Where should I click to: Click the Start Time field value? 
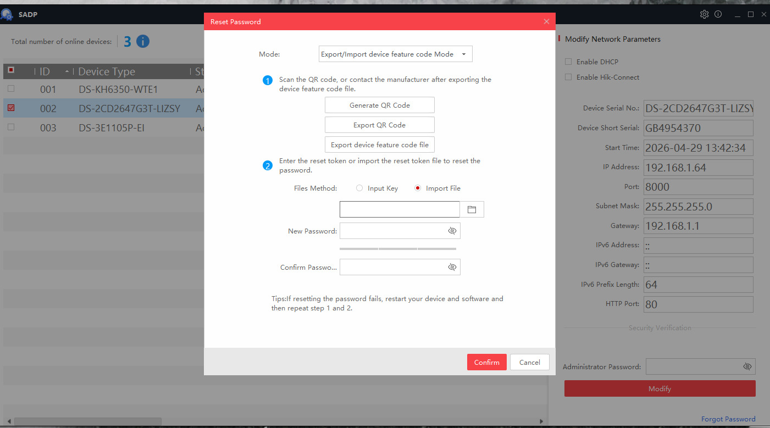(x=698, y=148)
